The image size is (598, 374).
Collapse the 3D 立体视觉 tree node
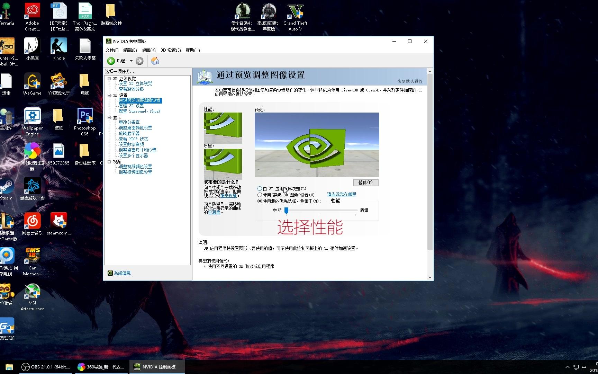pyautogui.click(x=109, y=79)
